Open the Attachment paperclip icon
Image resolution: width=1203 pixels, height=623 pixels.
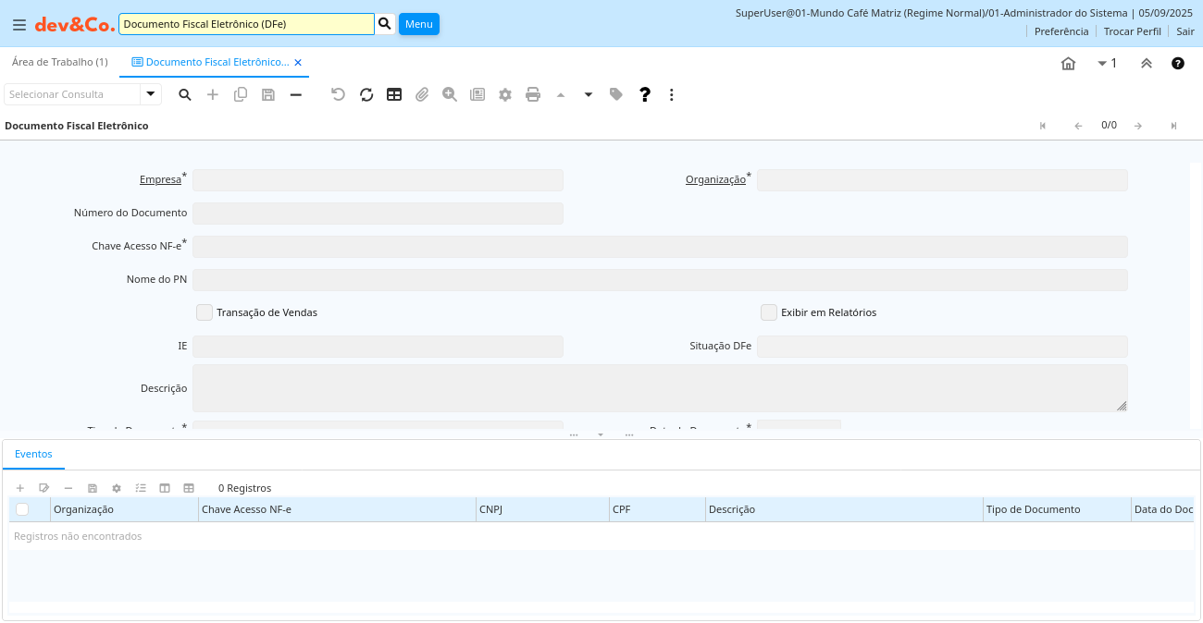point(422,94)
